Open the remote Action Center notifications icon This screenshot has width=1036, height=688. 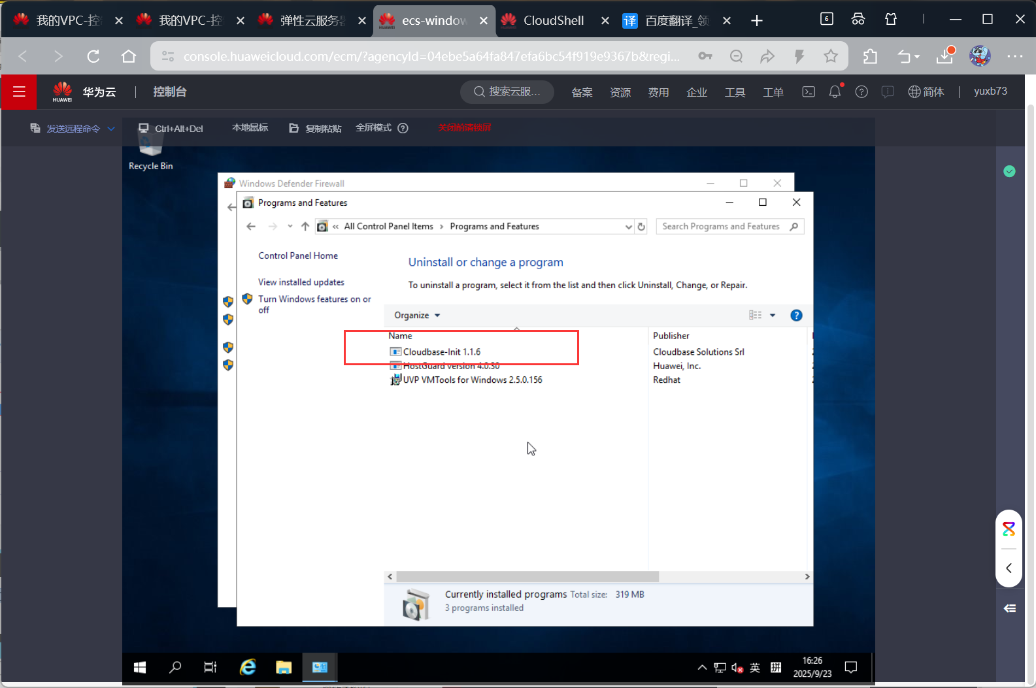point(851,667)
